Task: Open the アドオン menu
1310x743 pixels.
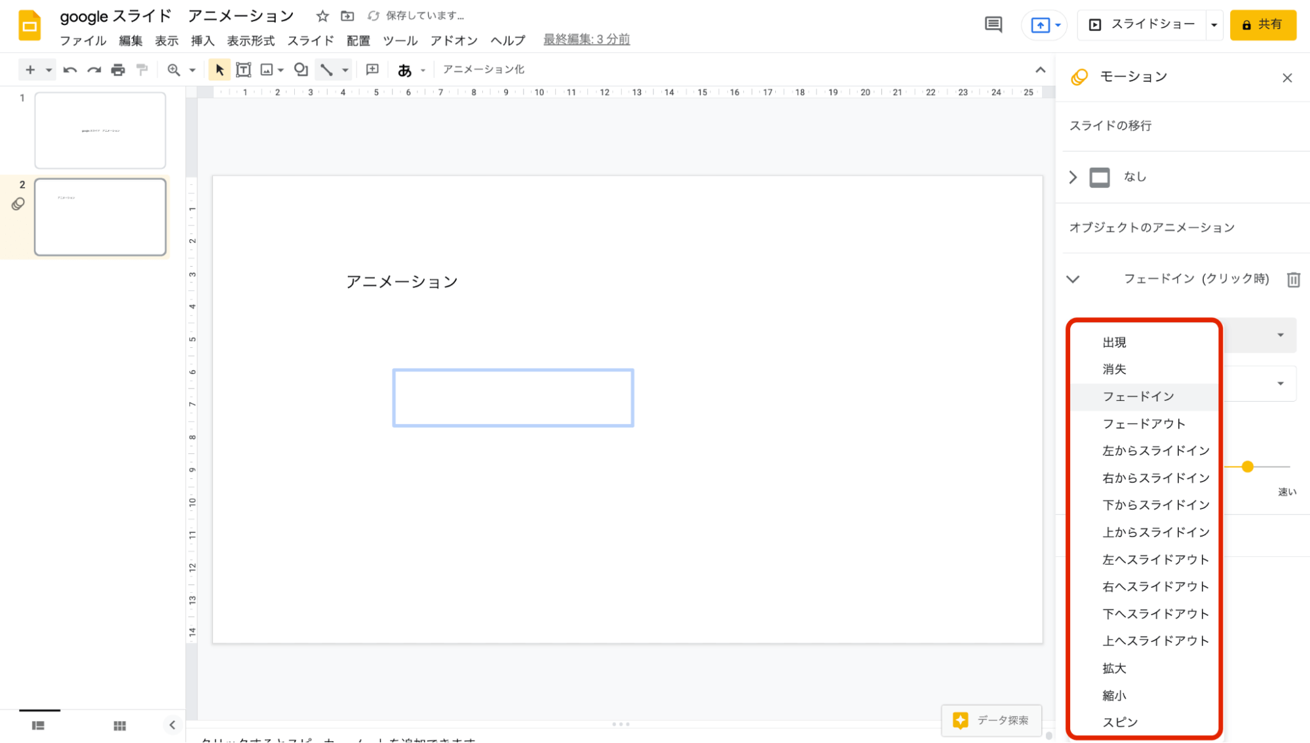Action: [453, 41]
